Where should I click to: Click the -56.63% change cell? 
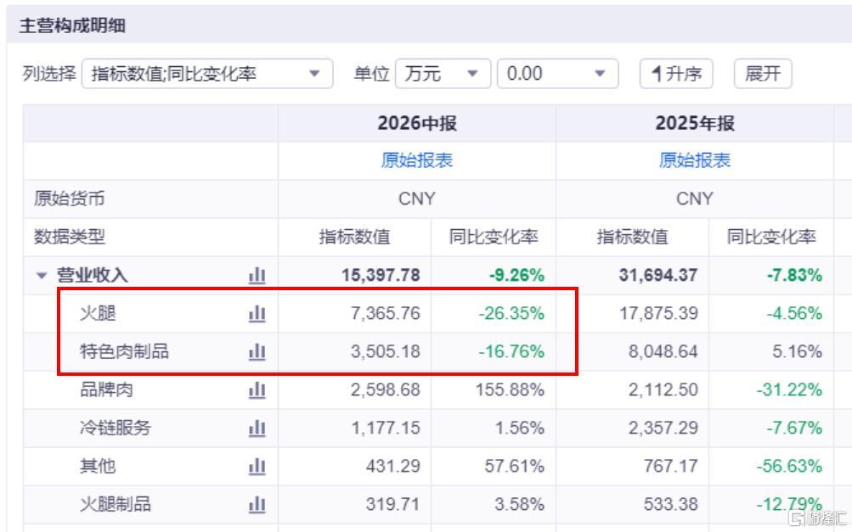[789, 466]
